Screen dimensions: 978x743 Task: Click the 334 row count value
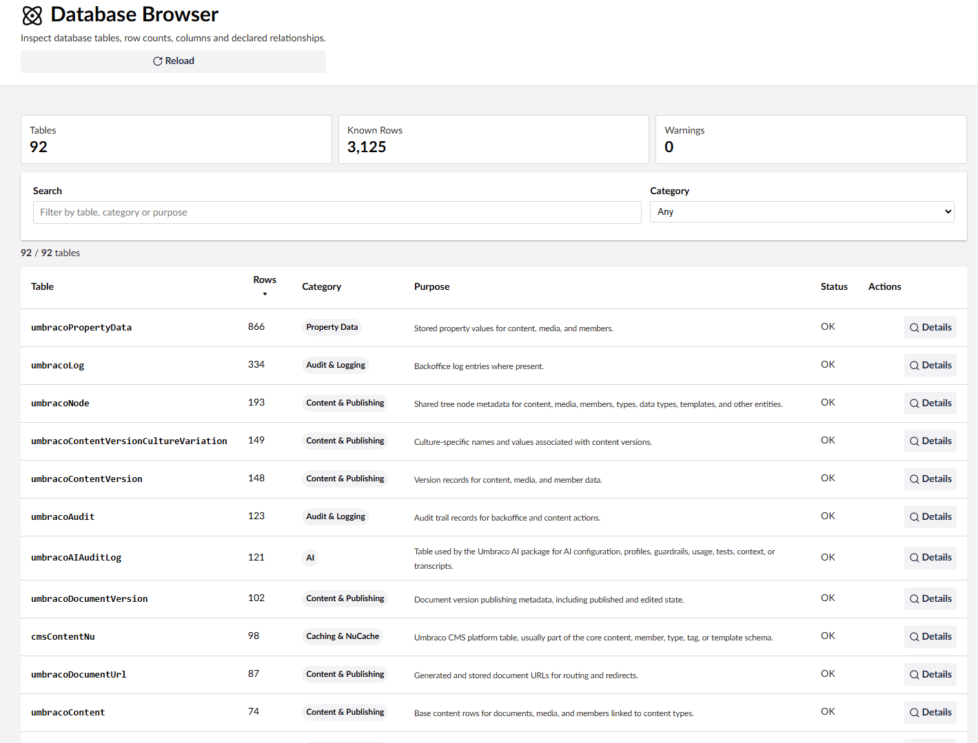click(x=256, y=364)
